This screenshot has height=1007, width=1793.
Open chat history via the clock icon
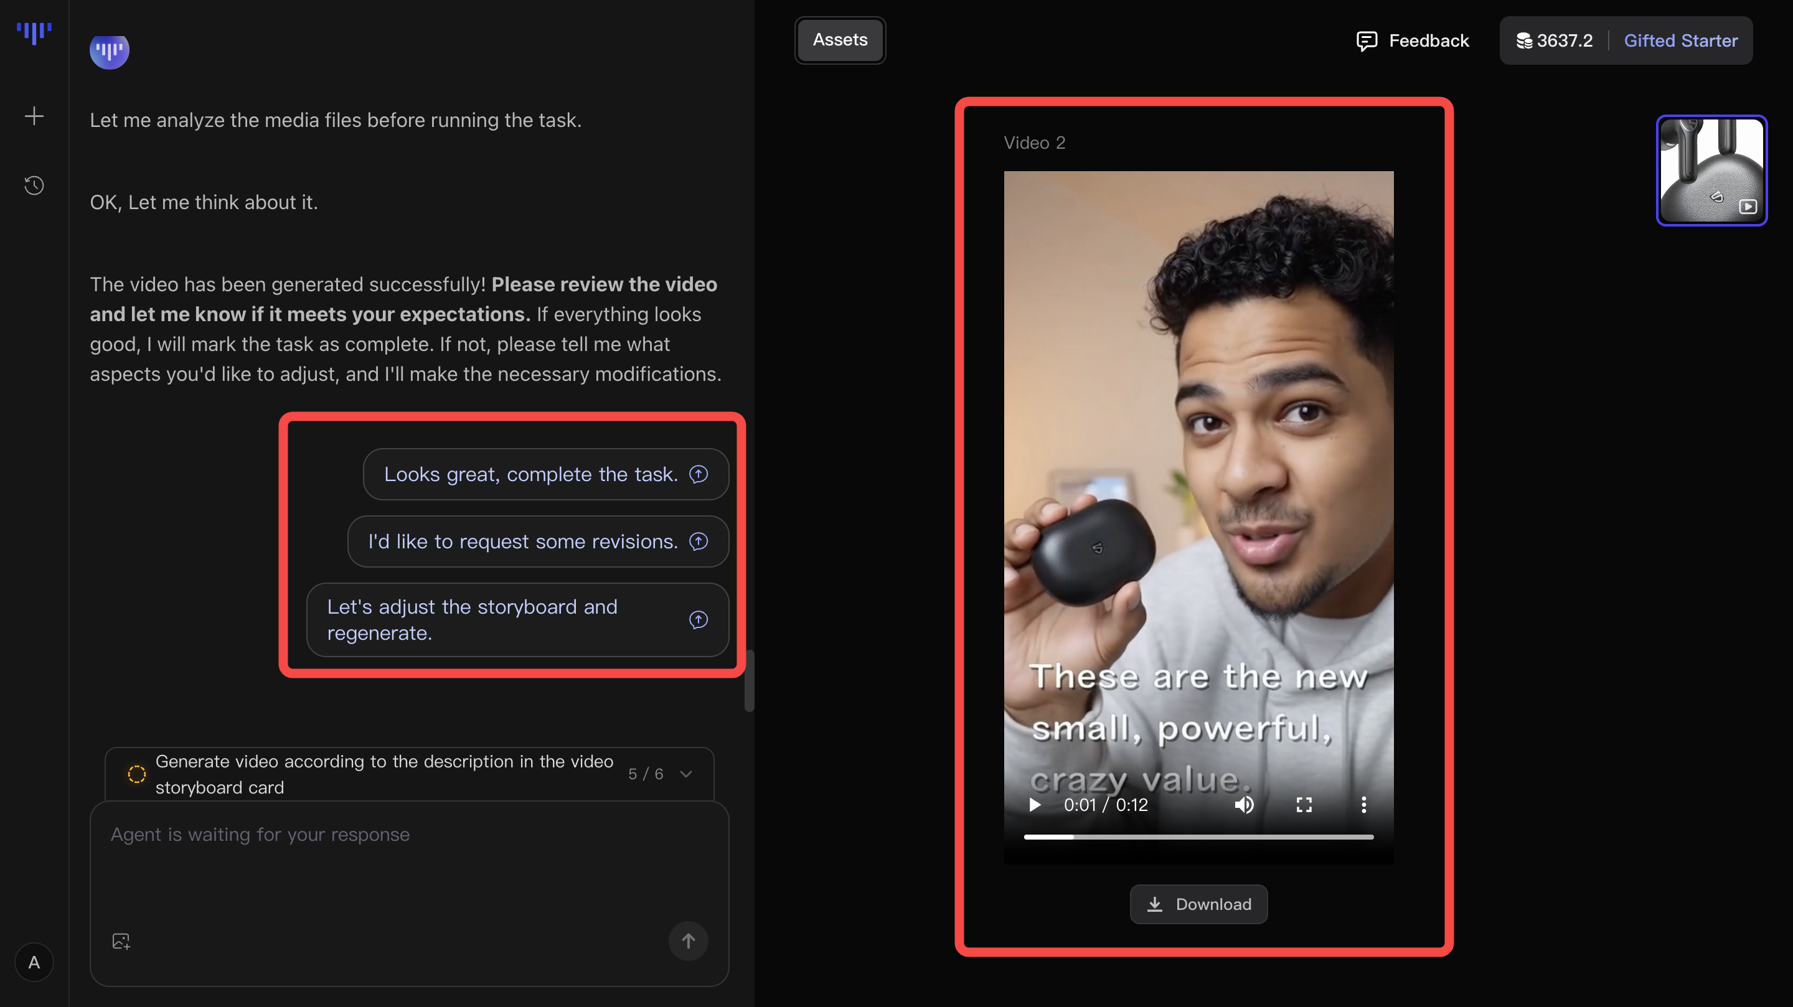tap(34, 185)
